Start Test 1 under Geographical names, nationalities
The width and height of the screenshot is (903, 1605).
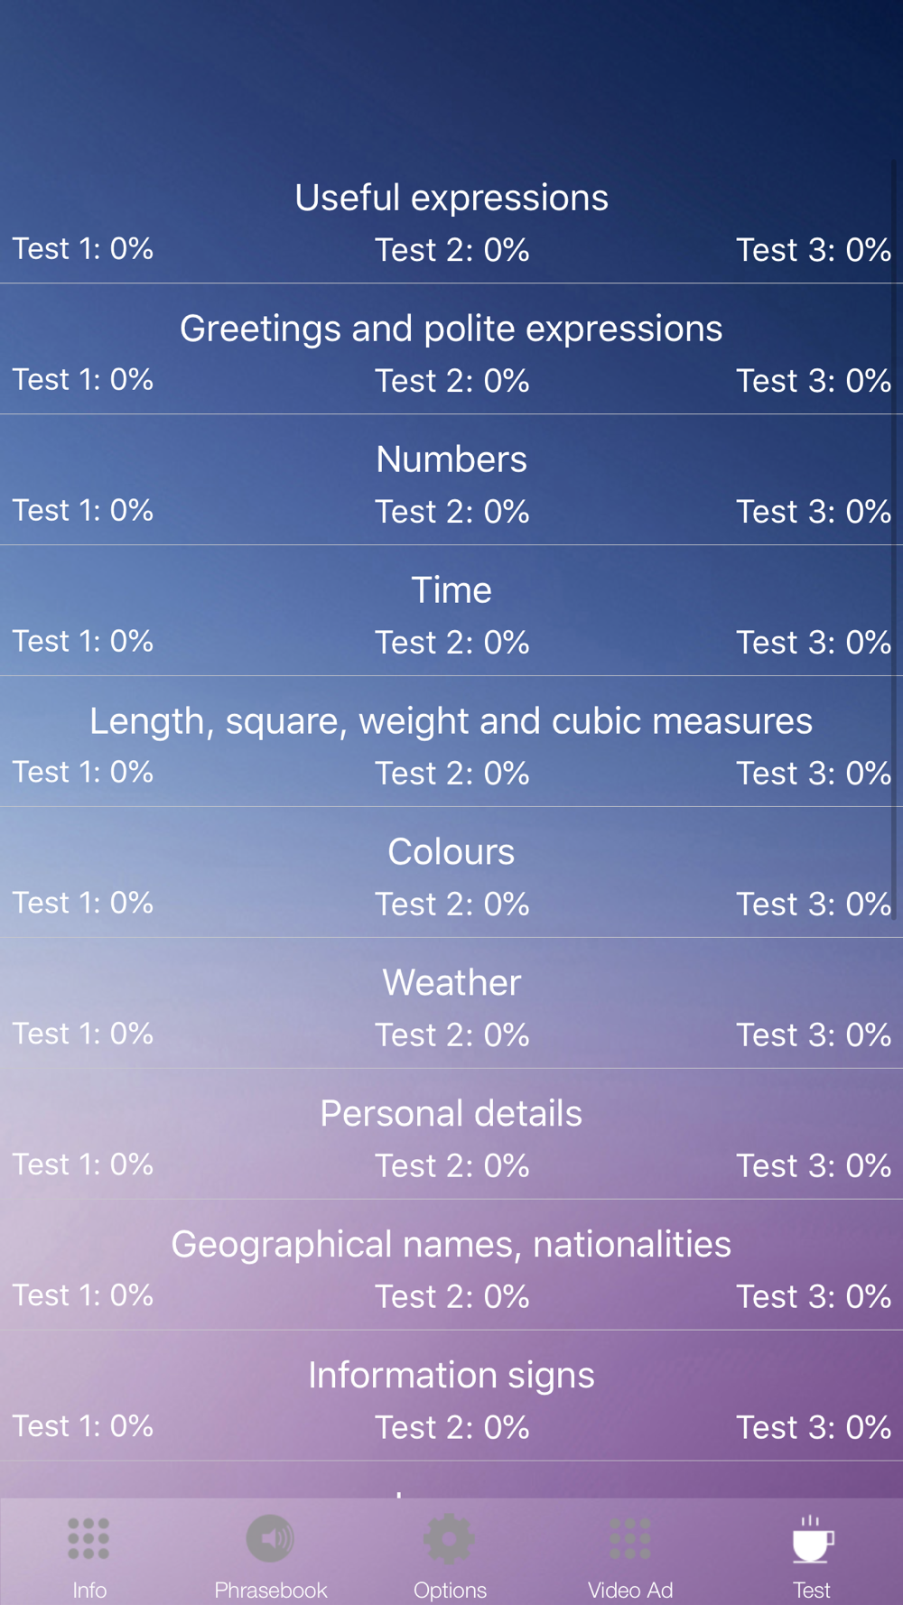(x=83, y=1295)
